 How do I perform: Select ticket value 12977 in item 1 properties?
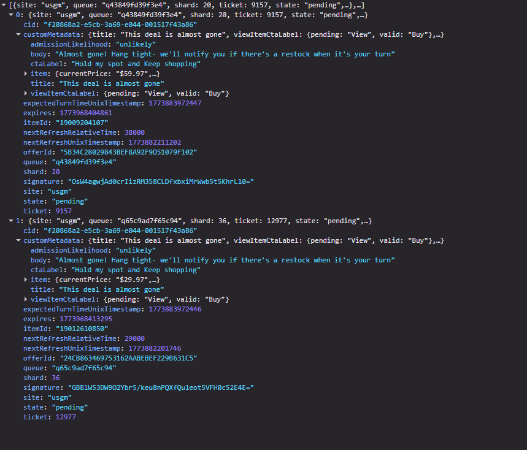[x=66, y=417]
